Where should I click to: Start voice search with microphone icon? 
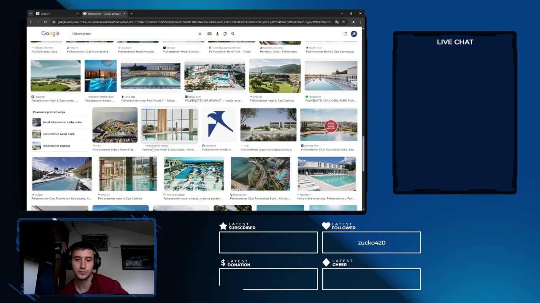[x=217, y=34]
